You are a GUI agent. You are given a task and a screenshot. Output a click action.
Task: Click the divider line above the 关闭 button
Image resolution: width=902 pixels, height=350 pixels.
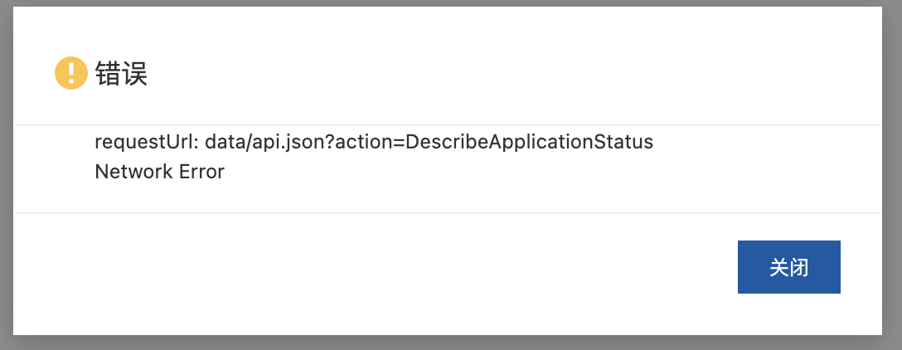448,213
